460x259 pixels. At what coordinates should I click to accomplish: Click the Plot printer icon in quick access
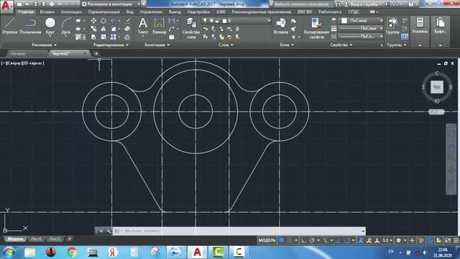[x=52, y=4]
